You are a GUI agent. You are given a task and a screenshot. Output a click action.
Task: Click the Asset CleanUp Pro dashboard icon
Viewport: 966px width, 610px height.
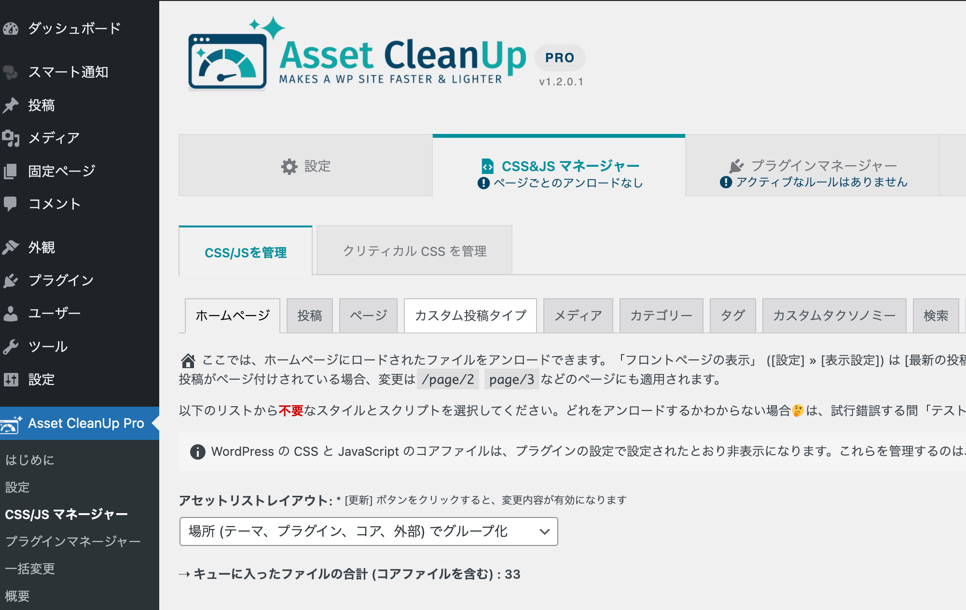coord(11,423)
